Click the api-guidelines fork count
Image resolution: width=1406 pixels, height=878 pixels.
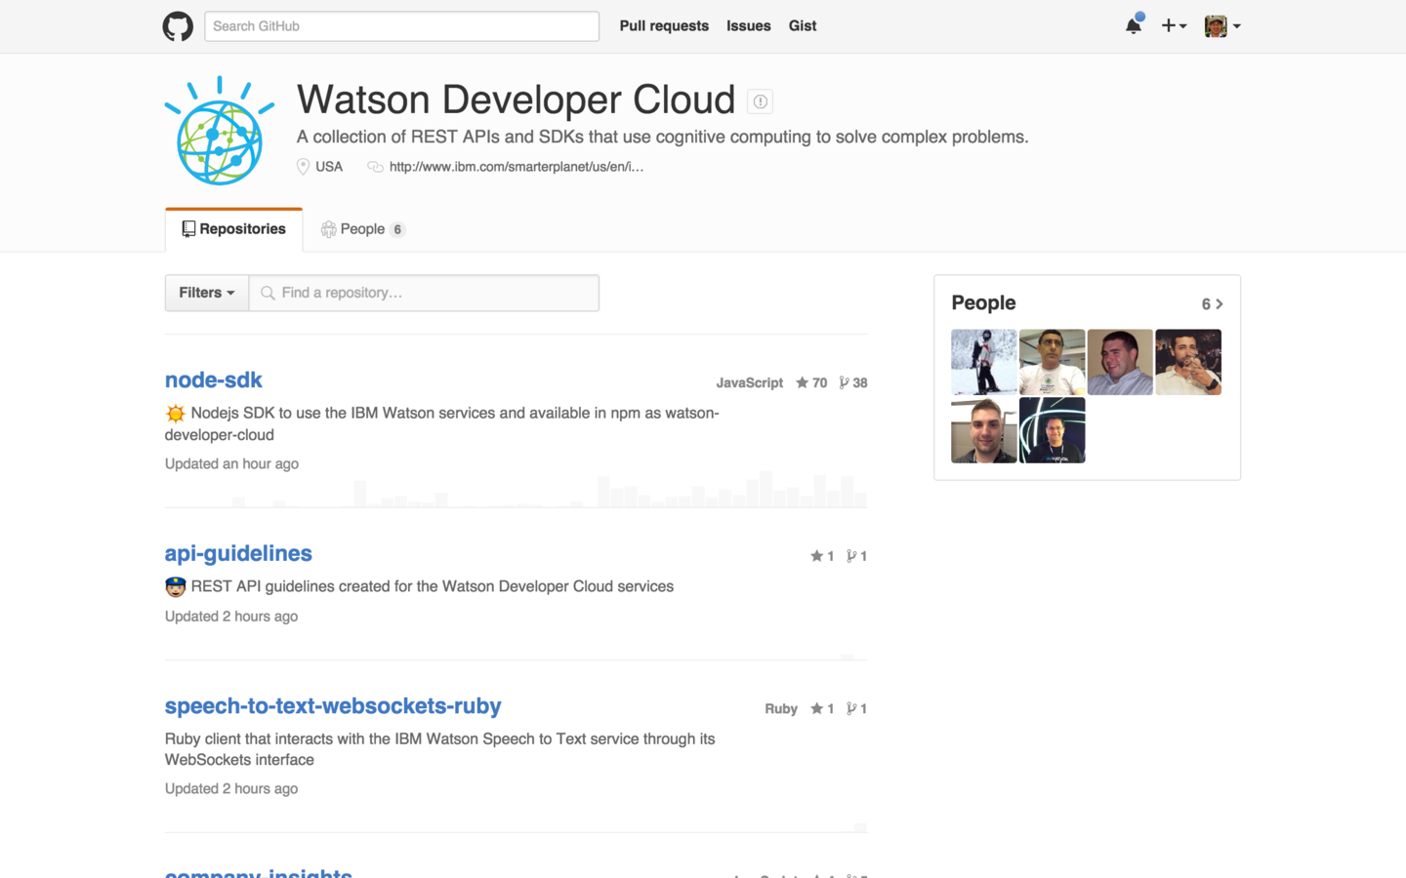(x=856, y=556)
